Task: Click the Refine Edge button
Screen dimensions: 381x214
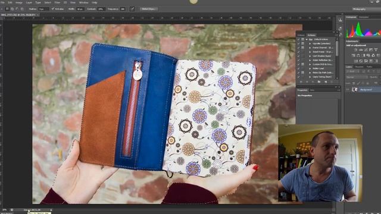Action: pyautogui.click(x=149, y=9)
